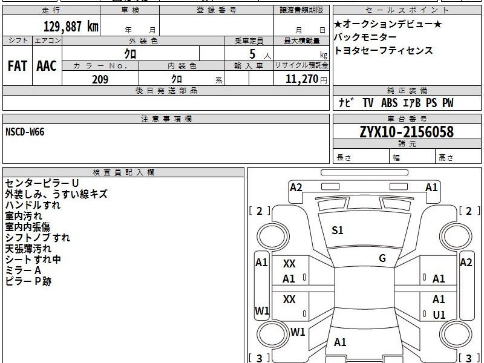Select the ★オークションデビュー★ line

(x=388, y=24)
